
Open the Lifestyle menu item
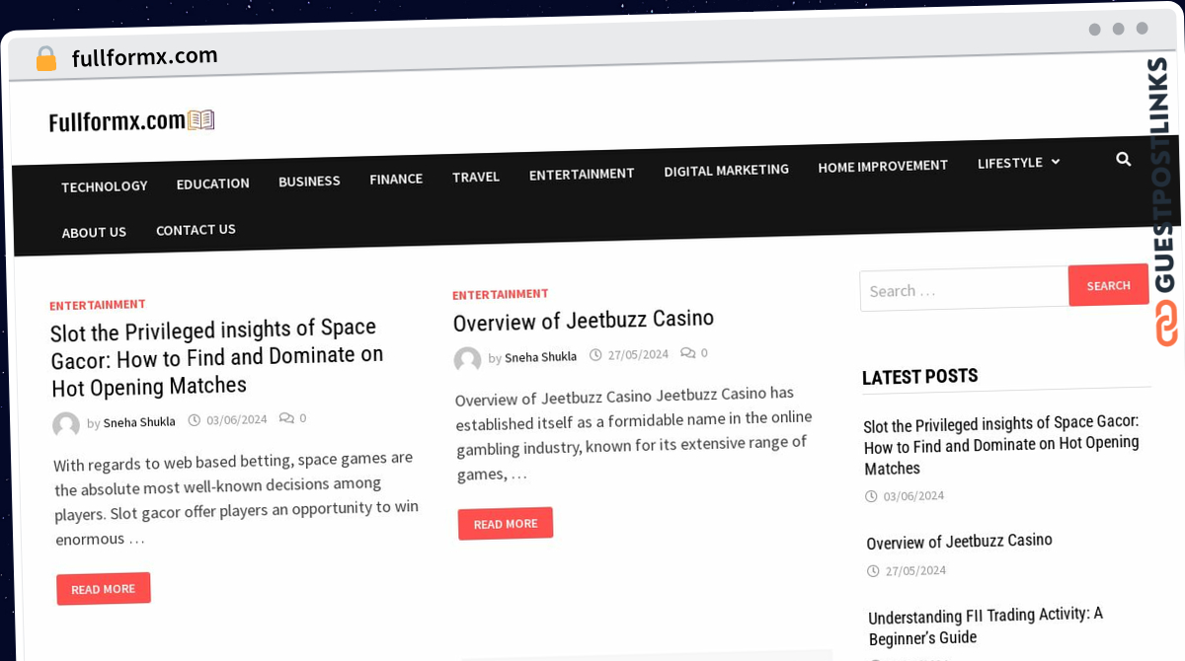[1010, 163]
